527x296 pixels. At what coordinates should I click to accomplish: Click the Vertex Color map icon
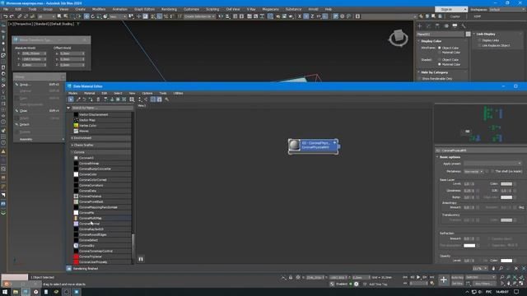click(x=76, y=126)
